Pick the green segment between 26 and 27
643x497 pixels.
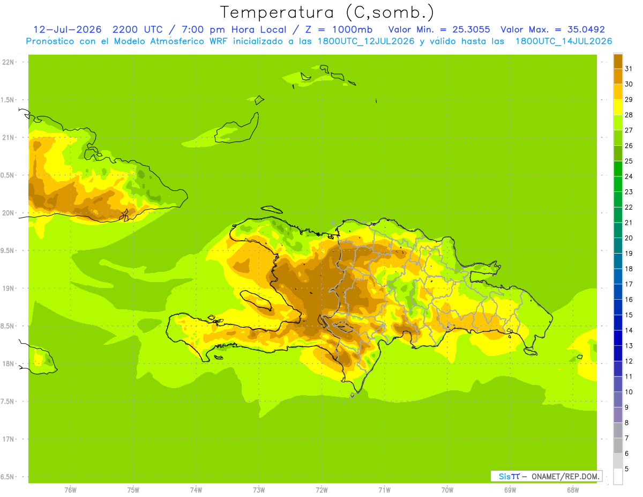(618, 138)
